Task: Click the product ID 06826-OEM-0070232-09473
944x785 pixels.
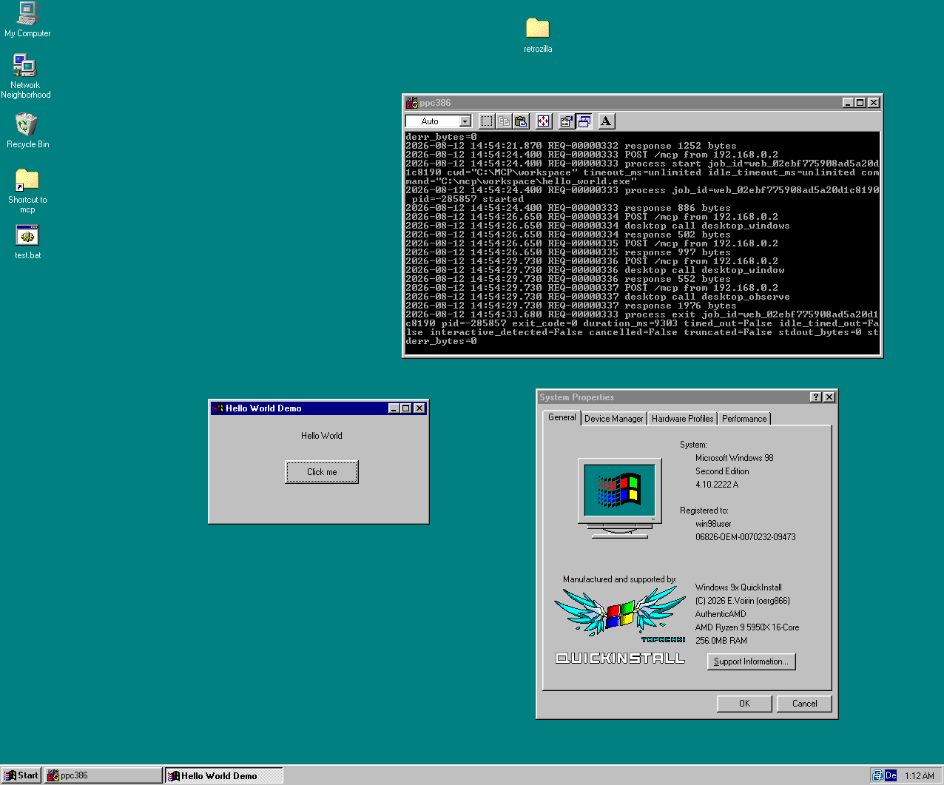Action: coord(746,537)
